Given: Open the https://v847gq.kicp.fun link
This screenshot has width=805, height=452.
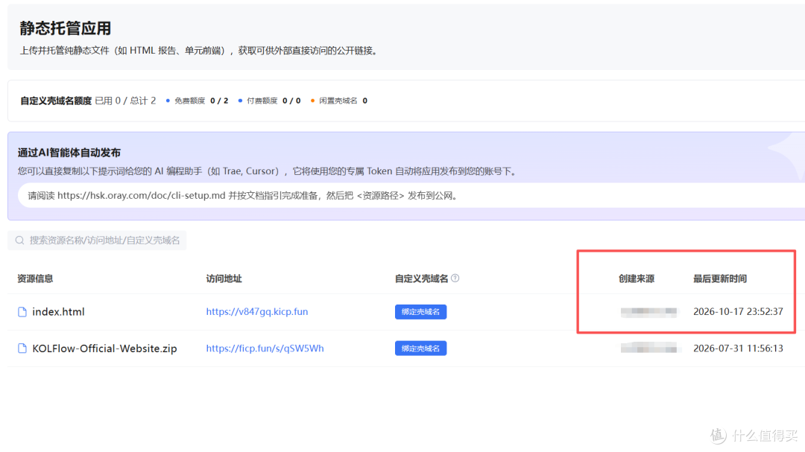Looking at the screenshot, I should pos(256,311).
